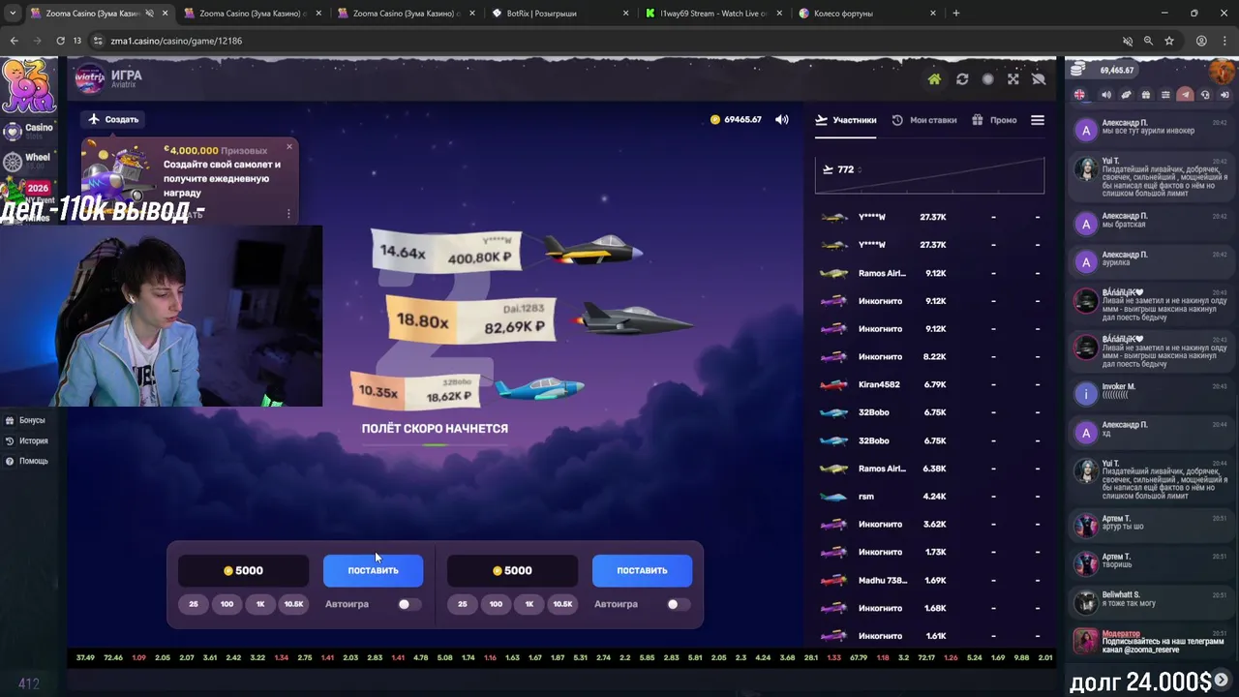The width and height of the screenshot is (1239, 697).
Task: Select 25 chip in right bet panel
Action: point(463,604)
